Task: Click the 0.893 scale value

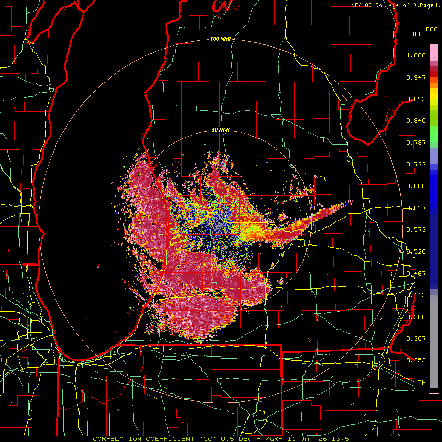Action: (416, 99)
